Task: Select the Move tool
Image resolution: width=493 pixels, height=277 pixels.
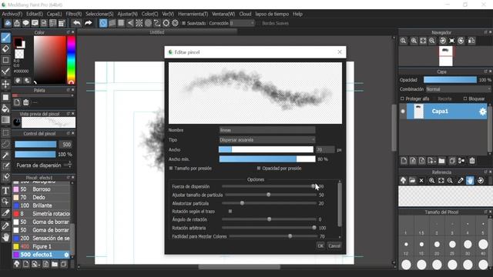Action: click(5, 84)
